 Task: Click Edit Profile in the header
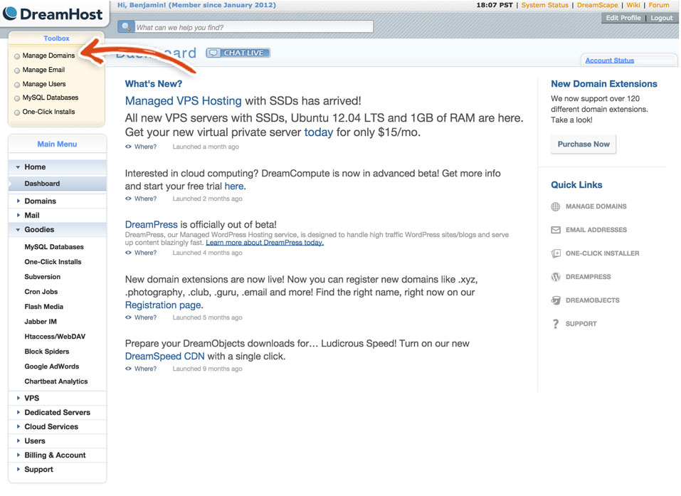pyautogui.click(x=623, y=18)
